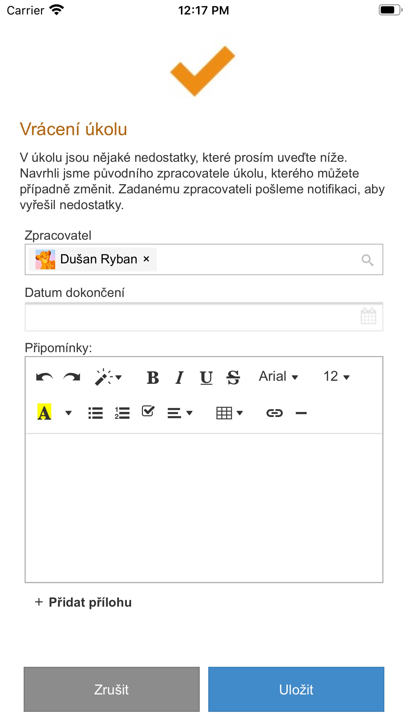Screen dimensions: 408x726
Task: Remove Dušan Ryban from Zpracovatel
Action: pos(147,259)
